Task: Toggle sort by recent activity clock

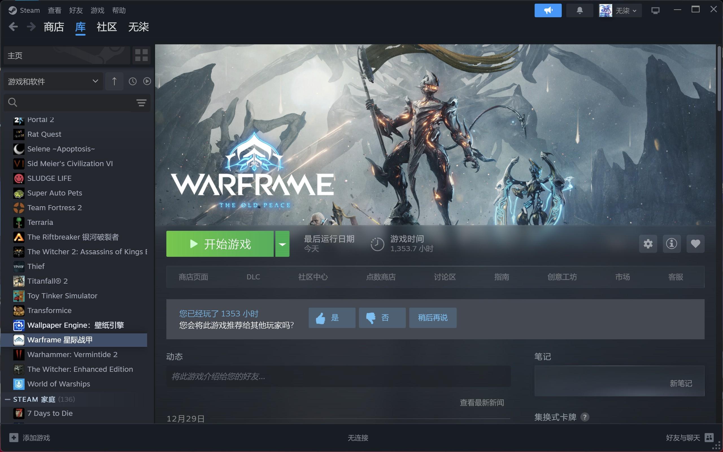Action: pyautogui.click(x=133, y=81)
